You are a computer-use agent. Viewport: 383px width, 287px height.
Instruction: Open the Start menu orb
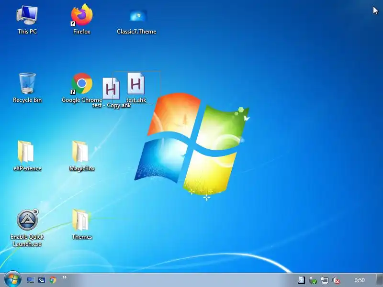tap(13, 279)
